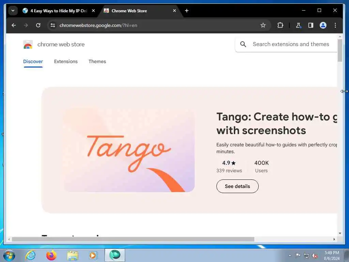Switch to the Extensions tab
This screenshot has height=262, width=349.
(x=66, y=61)
